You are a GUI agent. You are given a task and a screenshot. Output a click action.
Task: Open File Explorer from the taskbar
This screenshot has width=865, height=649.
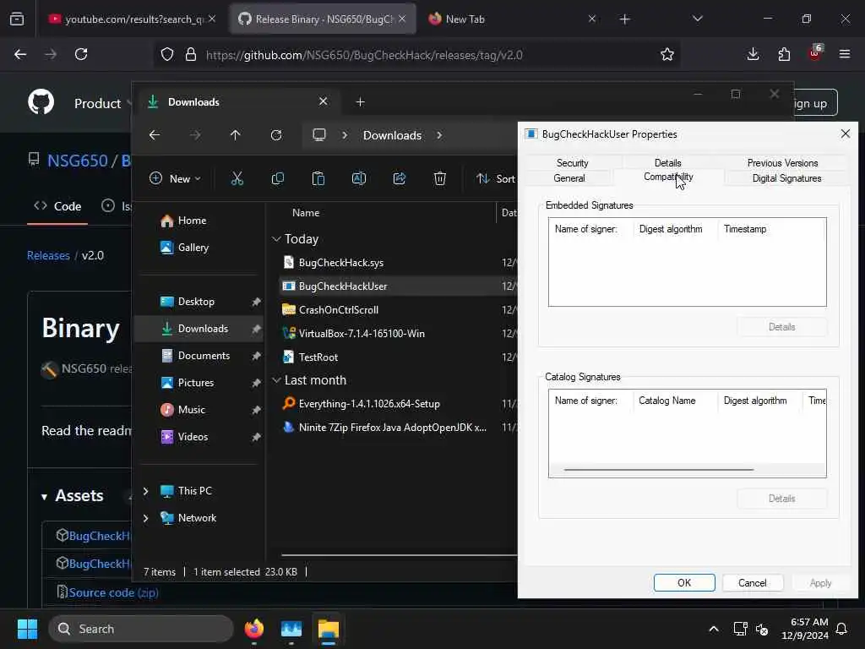coord(329,629)
